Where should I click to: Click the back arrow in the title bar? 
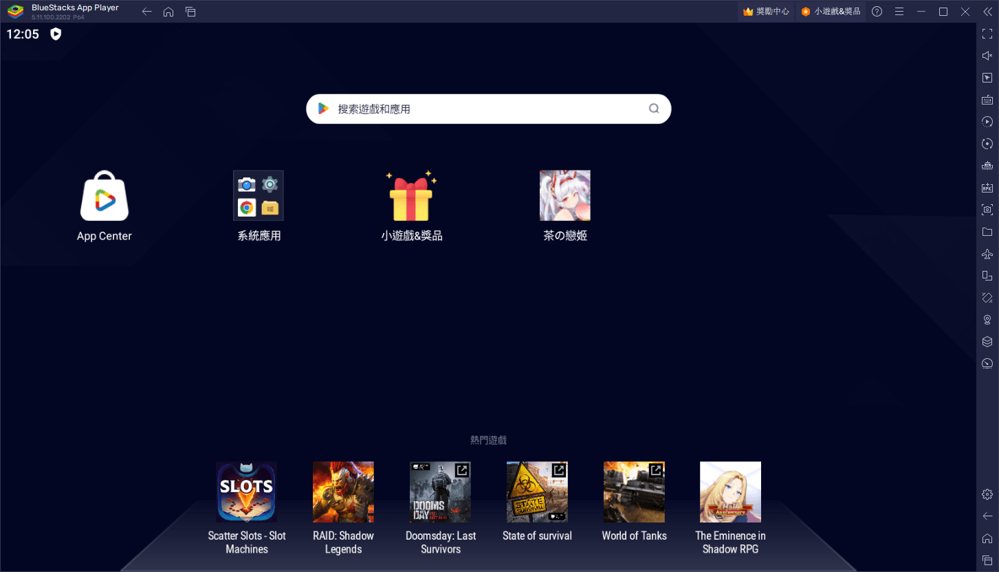[x=146, y=12]
